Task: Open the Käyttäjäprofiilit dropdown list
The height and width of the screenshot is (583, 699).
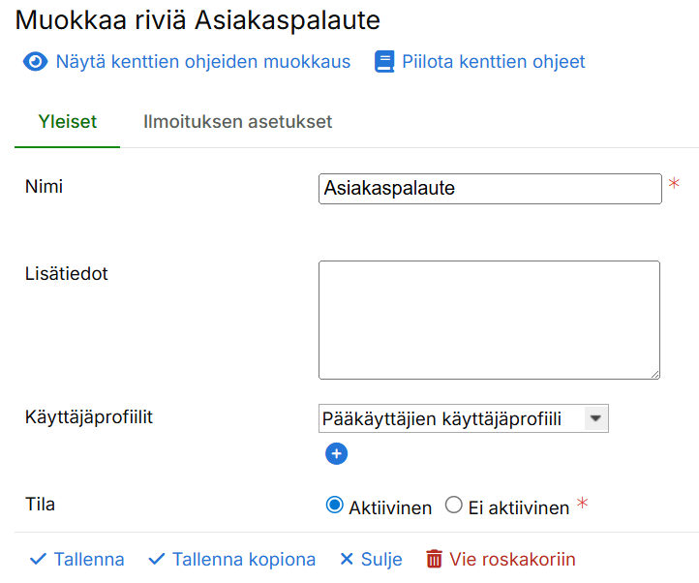Action: [x=451, y=418]
